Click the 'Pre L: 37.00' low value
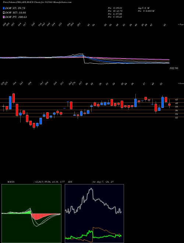Screen dimensions: 184x243 [x=115, y=14]
